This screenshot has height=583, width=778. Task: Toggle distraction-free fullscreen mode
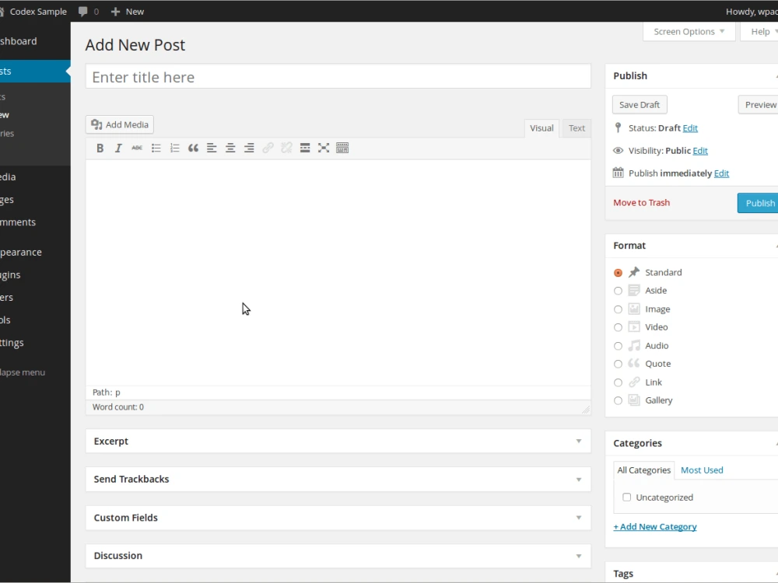[x=324, y=148]
